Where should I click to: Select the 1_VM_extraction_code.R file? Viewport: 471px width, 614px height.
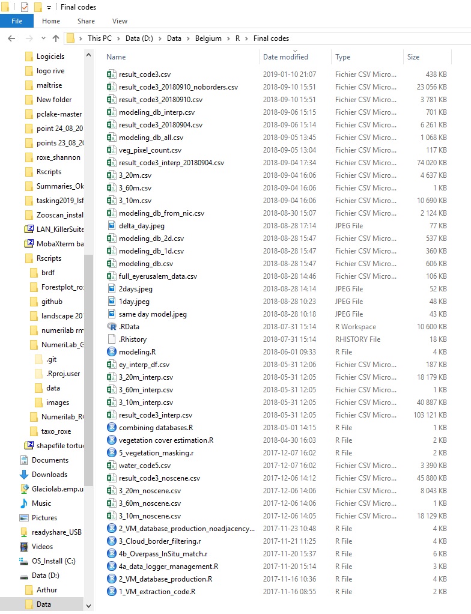pos(157,592)
